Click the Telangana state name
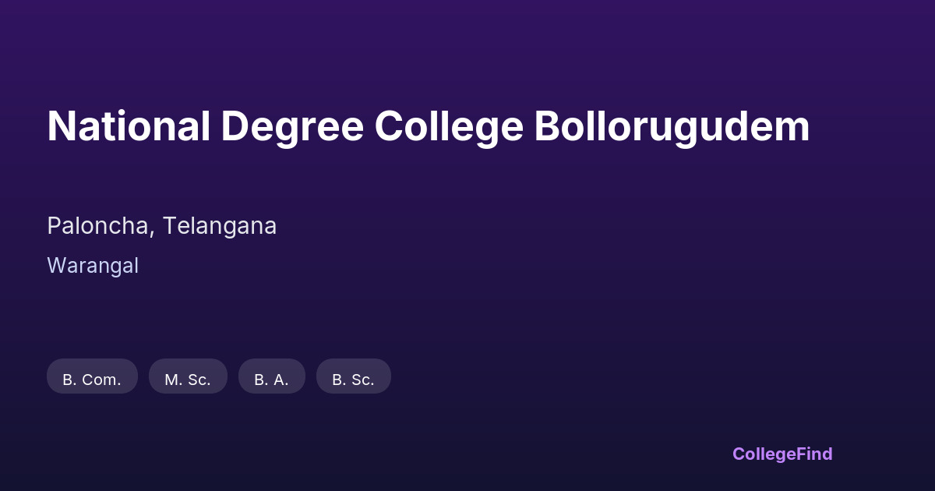The height and width of the screenshot is (491, 935). point(220,226)
